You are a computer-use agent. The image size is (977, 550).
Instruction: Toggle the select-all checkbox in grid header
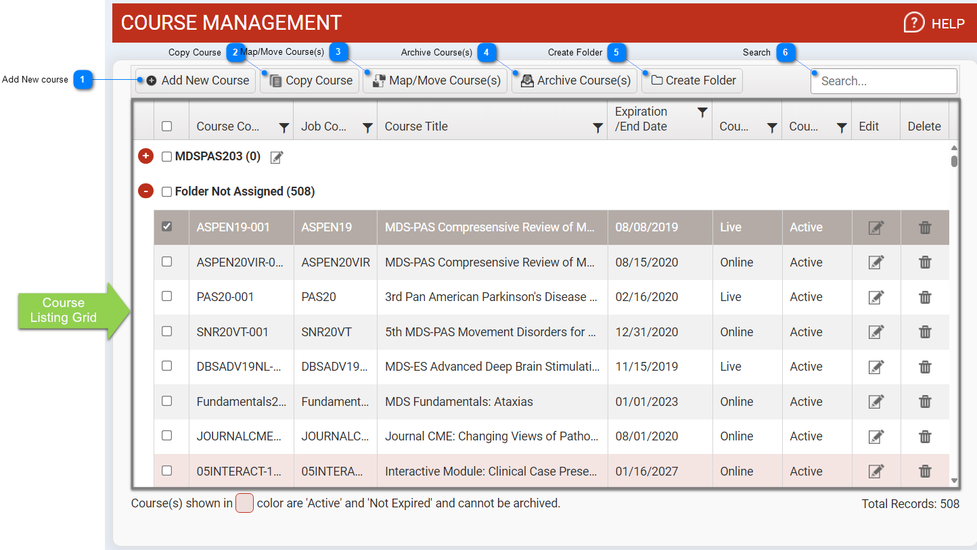167,127
